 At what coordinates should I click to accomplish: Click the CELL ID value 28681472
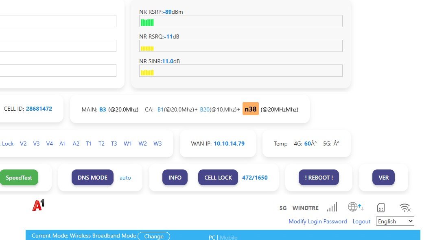(x=39, y=109)
